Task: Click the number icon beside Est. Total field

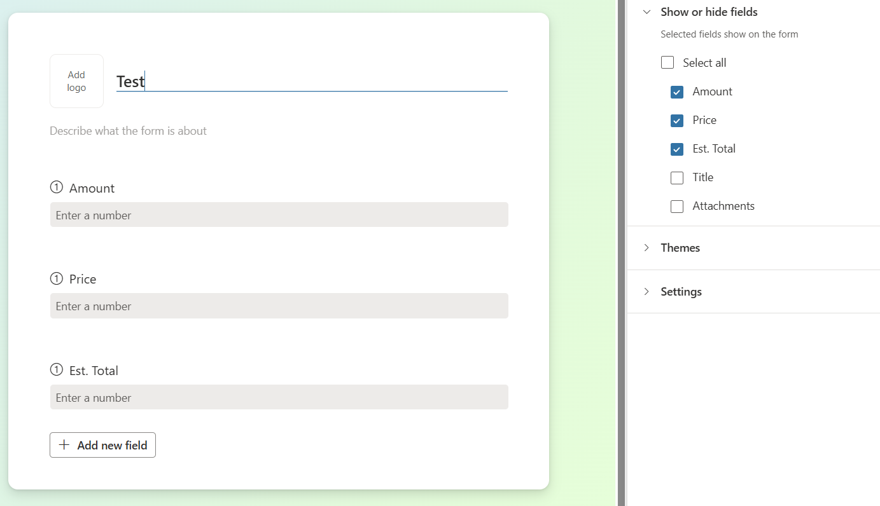Action: pyautogui.click(x=56, y=369)
